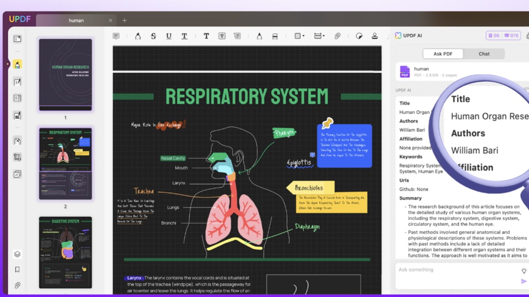Image resolution: width=529 pixels, height=297 pixels.
Task: Select the Eraser tool
Action: coord(275,36)
